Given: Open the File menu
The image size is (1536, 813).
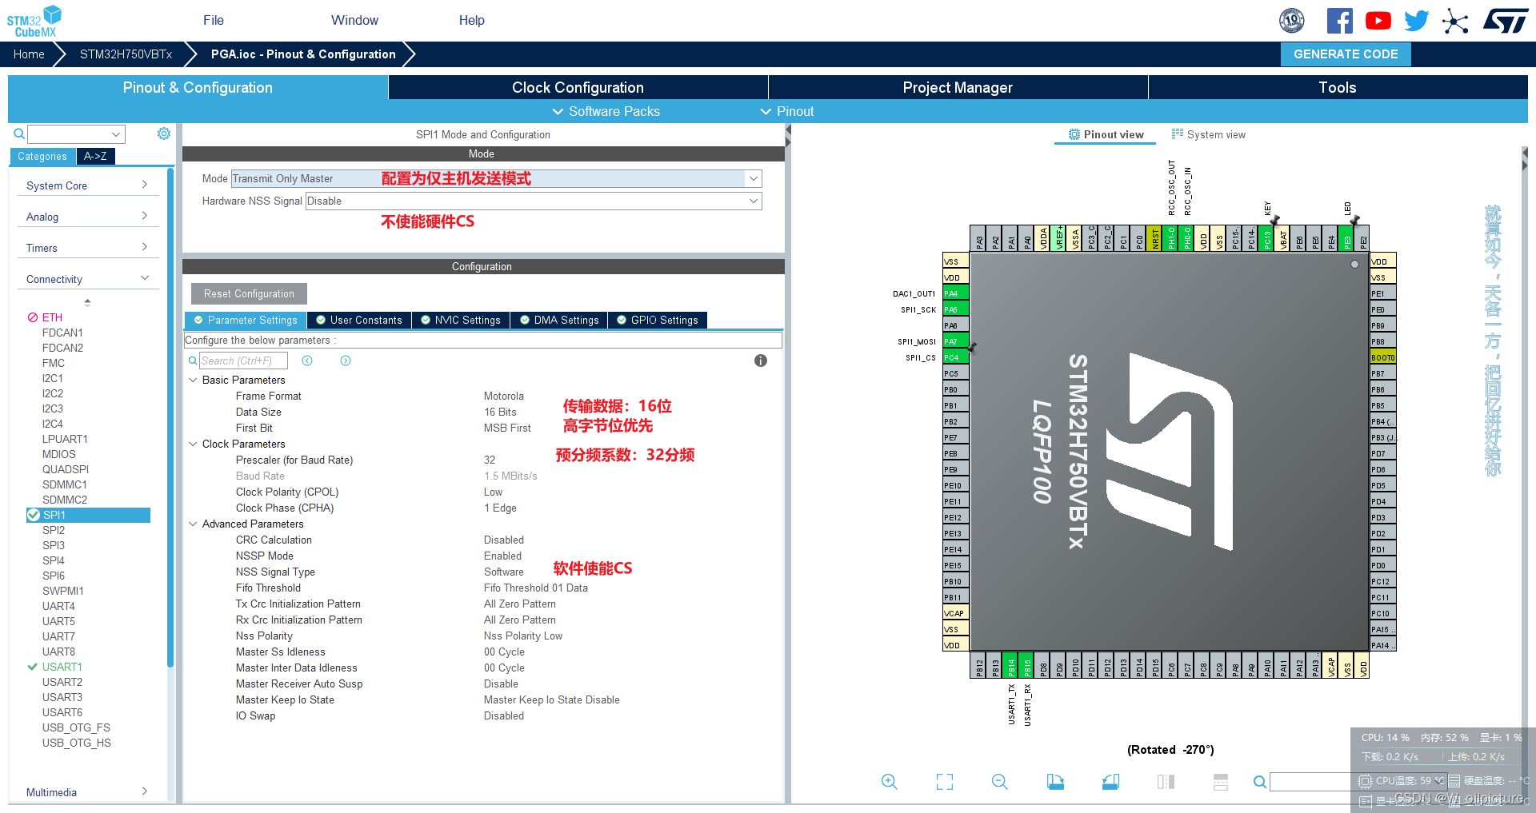Looking at the screenshot, I should [x=214, y=20].
